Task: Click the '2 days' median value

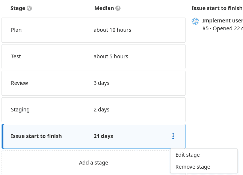Action: (x=101, y=110)
